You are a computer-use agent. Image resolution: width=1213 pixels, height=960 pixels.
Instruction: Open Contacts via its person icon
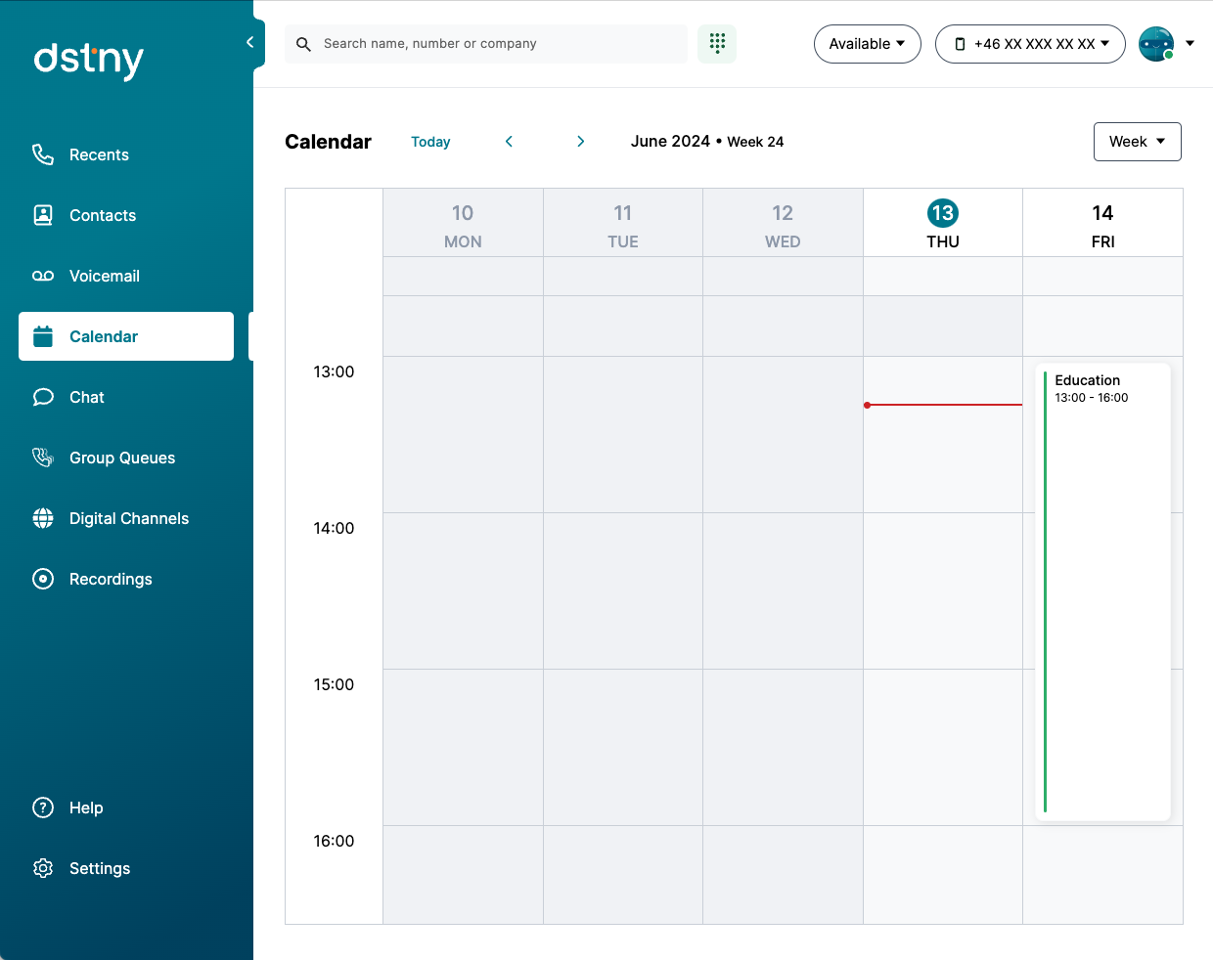pyautogui.click(x=43, y=215)
